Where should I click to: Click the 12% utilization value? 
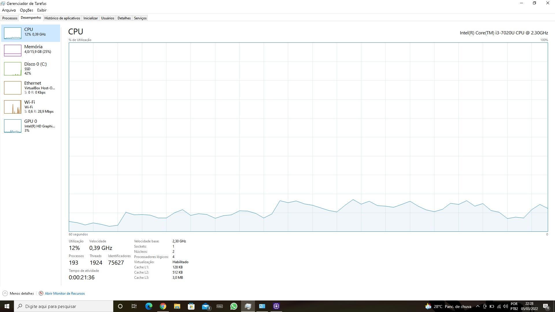pos(74,248)
